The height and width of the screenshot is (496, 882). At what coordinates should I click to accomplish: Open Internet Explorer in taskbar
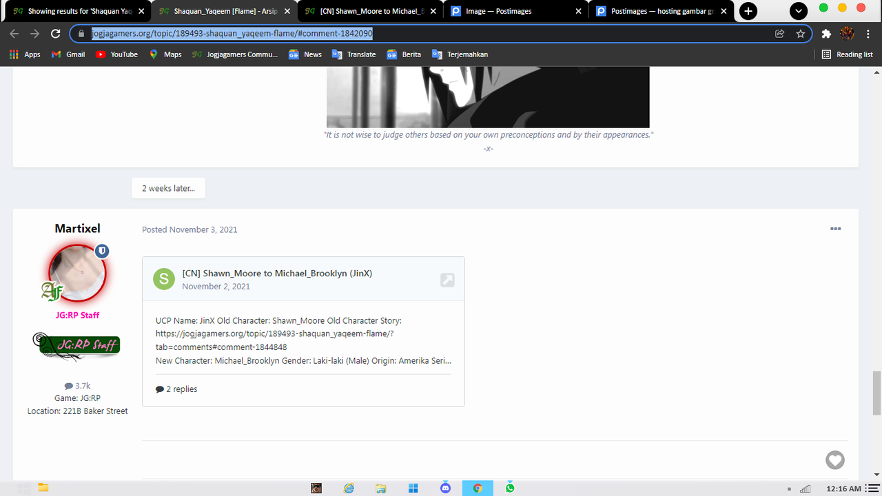click(349, 488)
